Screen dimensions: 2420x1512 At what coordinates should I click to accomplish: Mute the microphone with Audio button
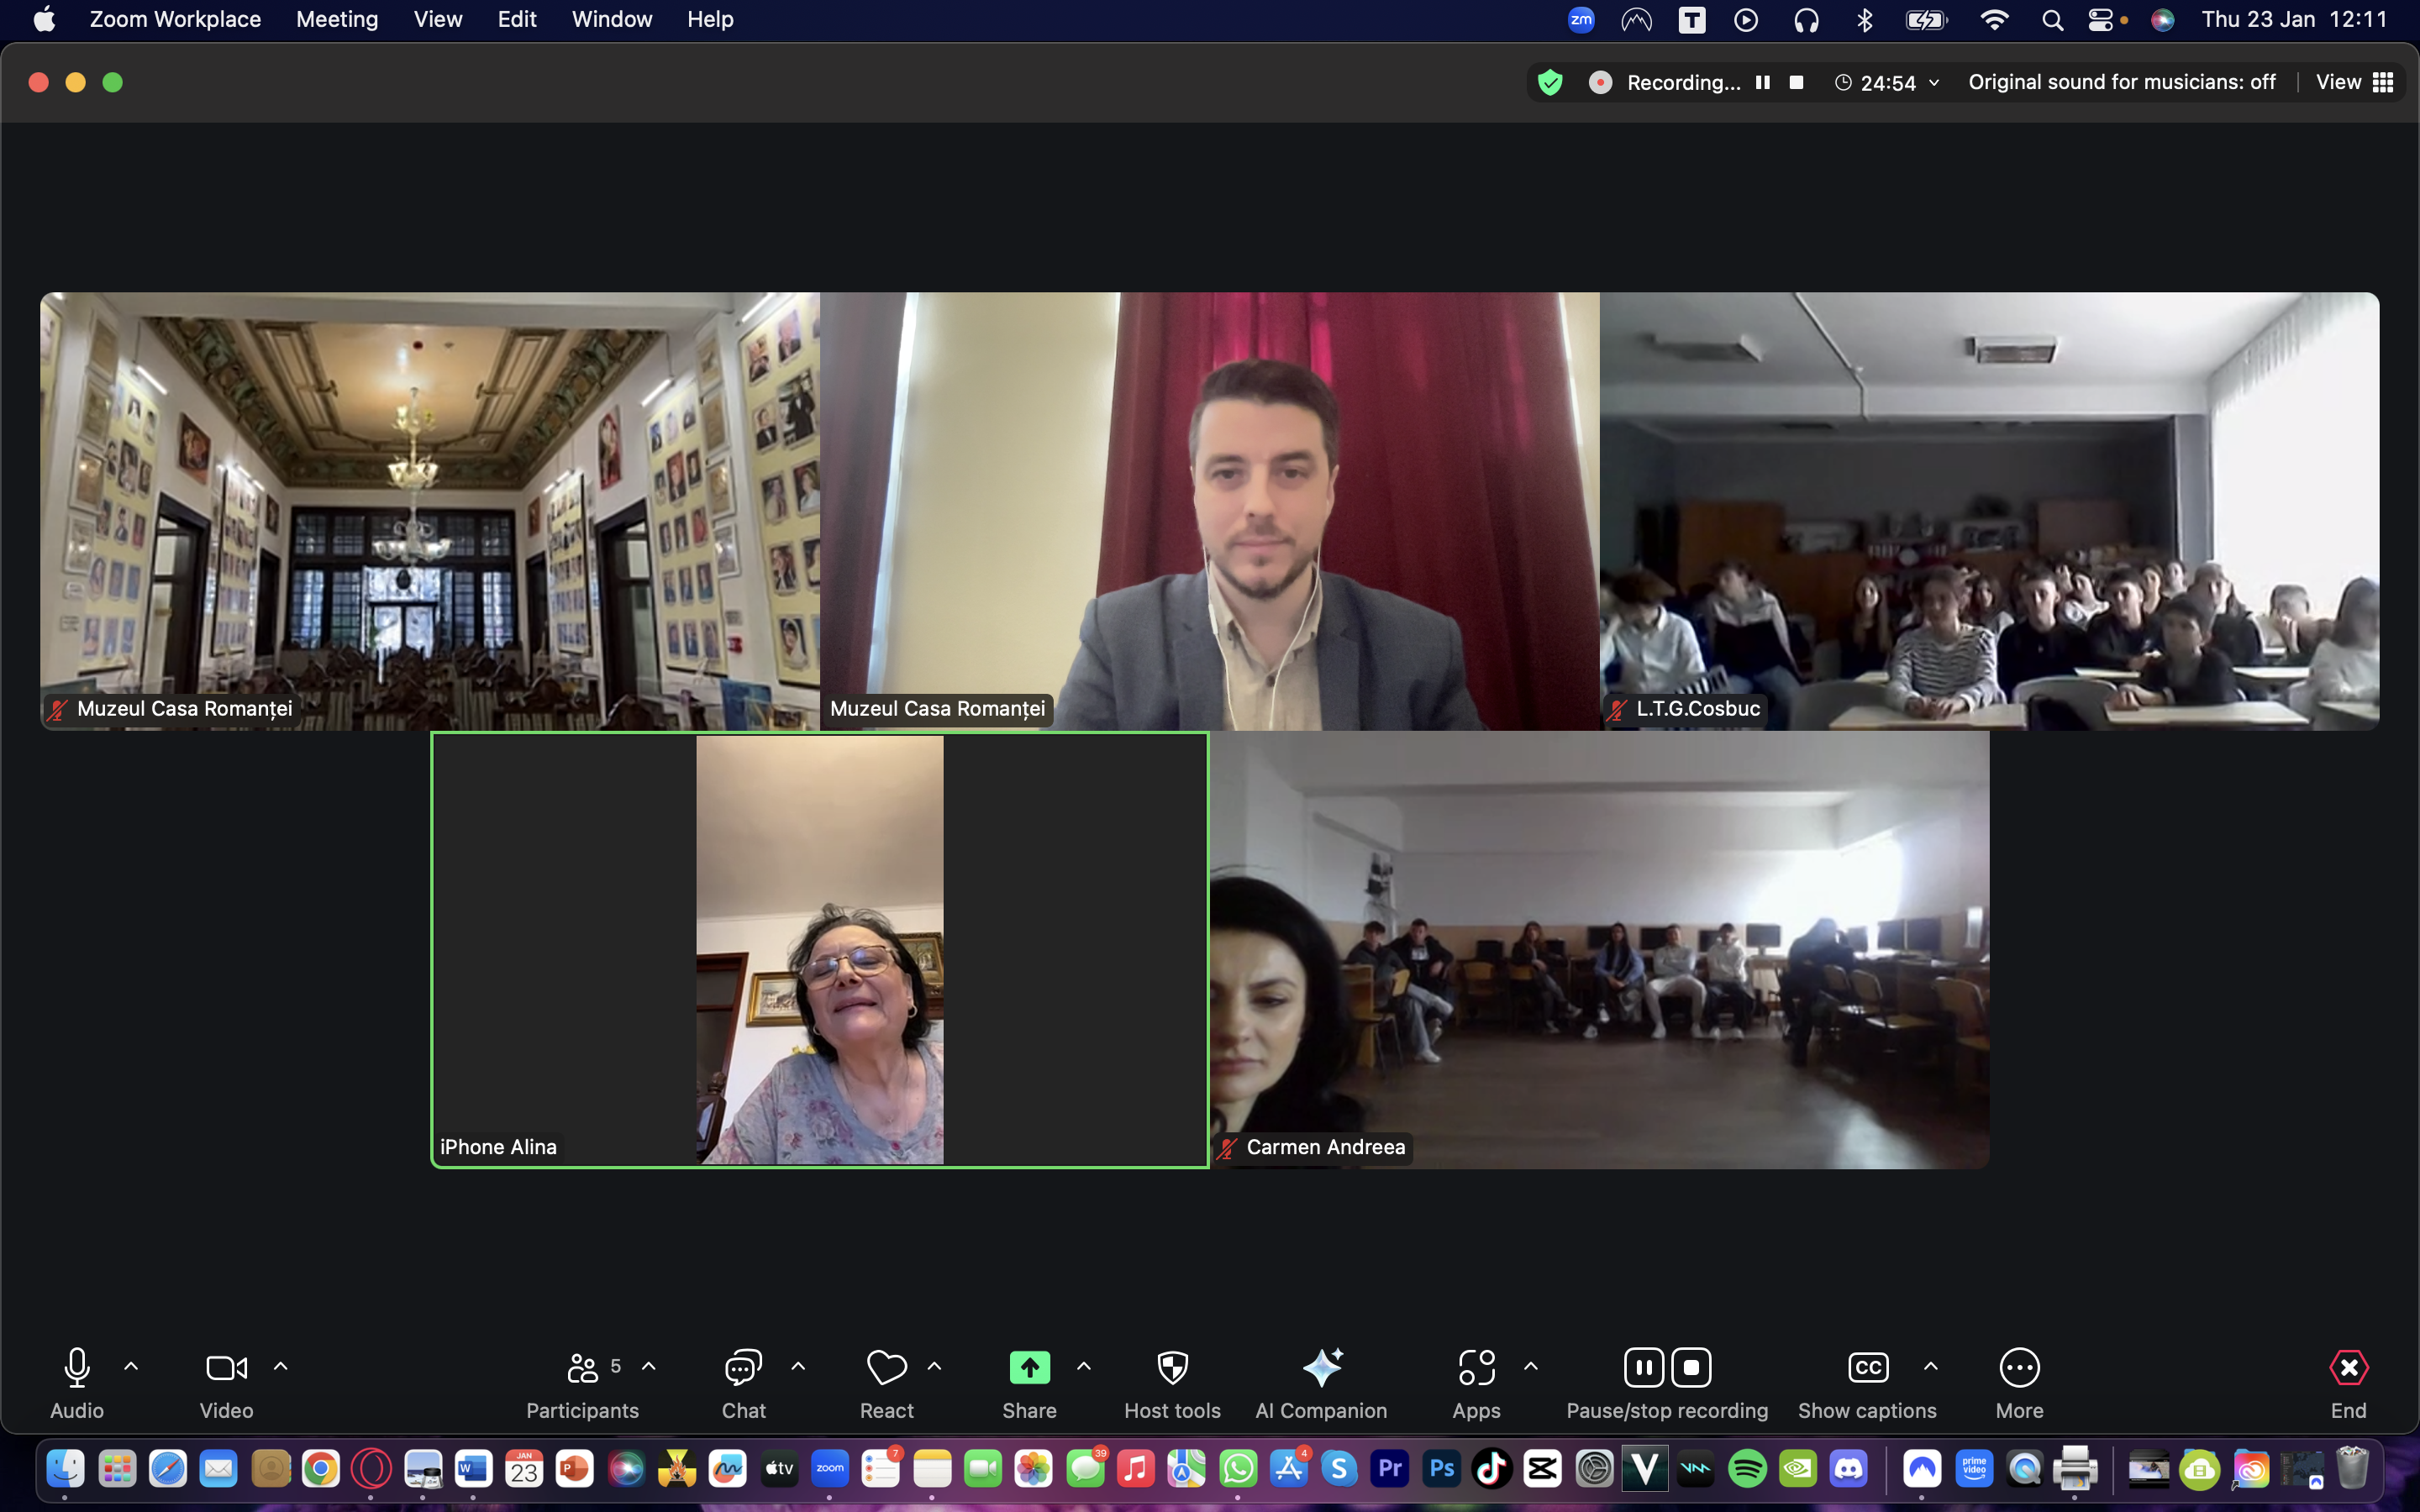(x=77, y=1367)
